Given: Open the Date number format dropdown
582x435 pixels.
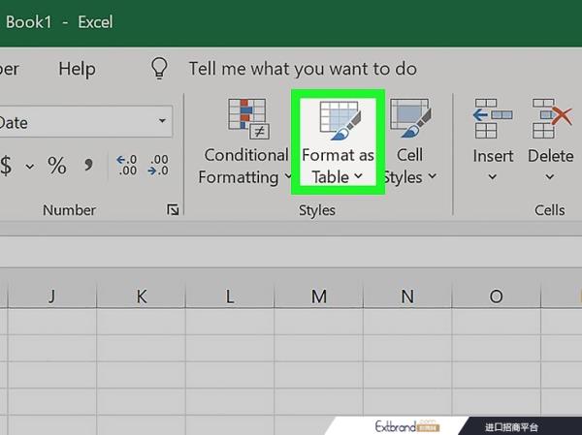Looking at the screenshot, I should click(161, 122).
